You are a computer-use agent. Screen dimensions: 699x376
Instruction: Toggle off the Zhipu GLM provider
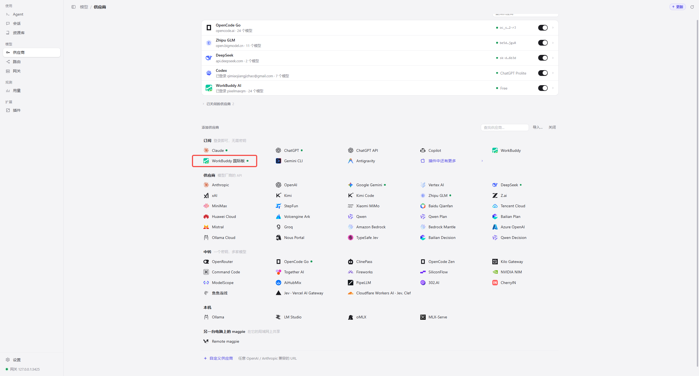click(543, 43)
